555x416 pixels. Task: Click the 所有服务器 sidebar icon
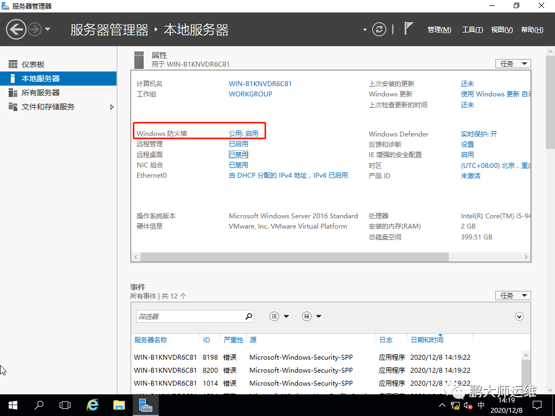tap(13, 93)
